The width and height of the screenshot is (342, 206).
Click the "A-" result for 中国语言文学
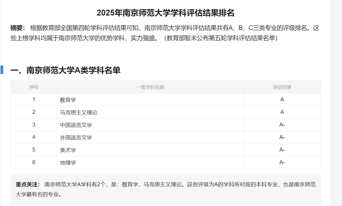click(282, 125)
